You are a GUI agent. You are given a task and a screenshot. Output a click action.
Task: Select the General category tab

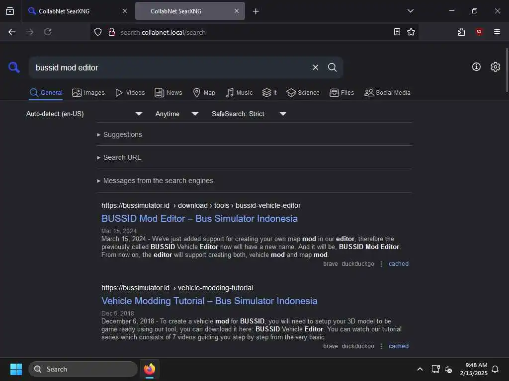[46, 93]
